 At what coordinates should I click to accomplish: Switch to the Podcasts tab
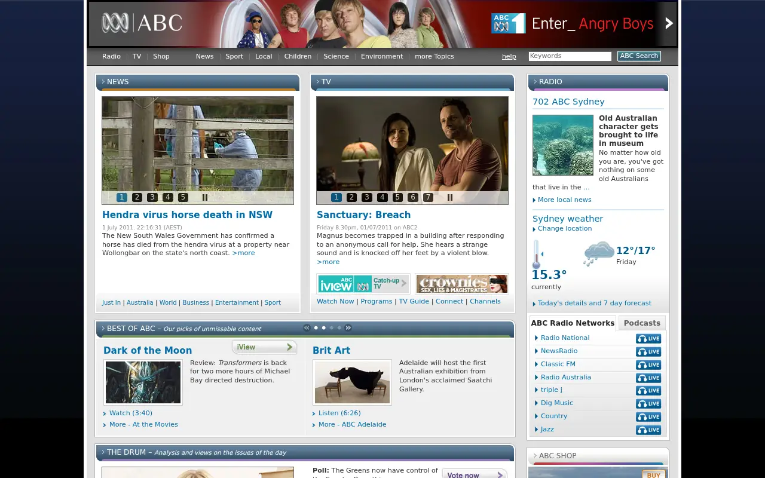point(642,323)
